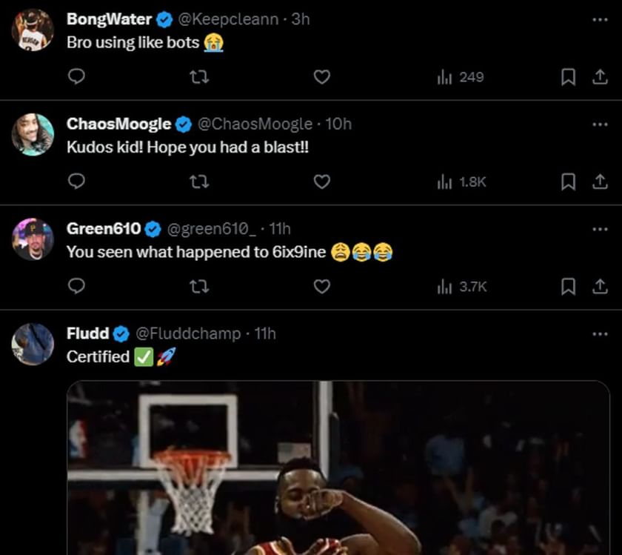Image resolution: width=622 pixels, height=555 pixels.
Task: Open reply composer on Green610's tweet
Action: pos(76,286)
